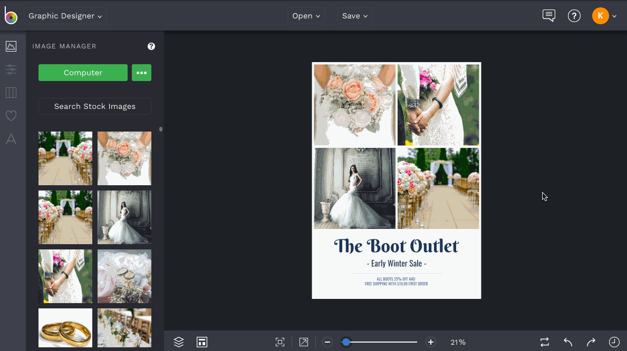Select the rings on flowers thumbnail
The height and width of the screenshot is (351, 627).
[x=124, y=276]
